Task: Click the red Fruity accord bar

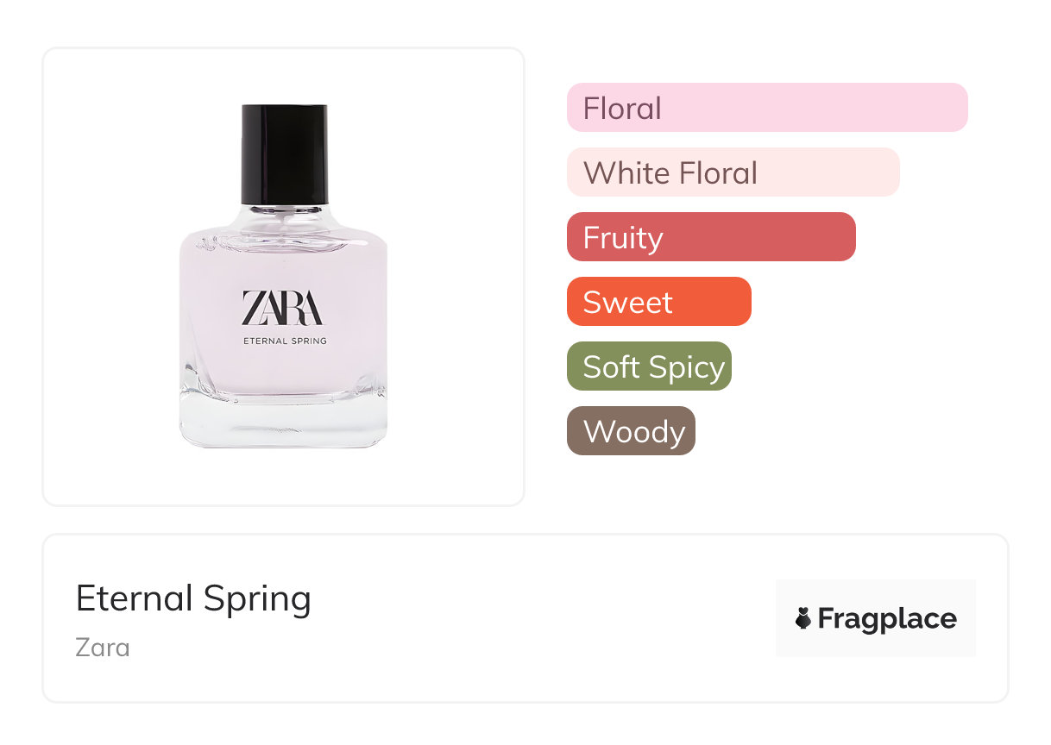Action: 711,237
